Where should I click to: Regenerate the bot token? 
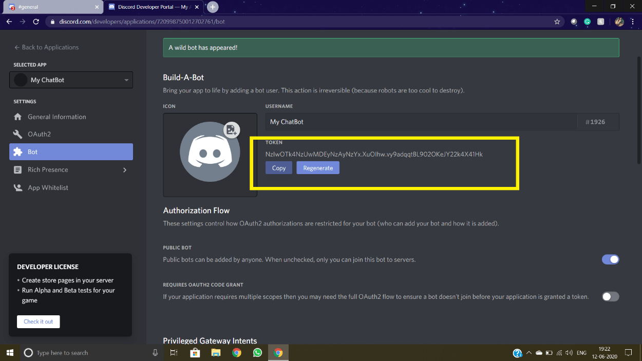(318, 168)
